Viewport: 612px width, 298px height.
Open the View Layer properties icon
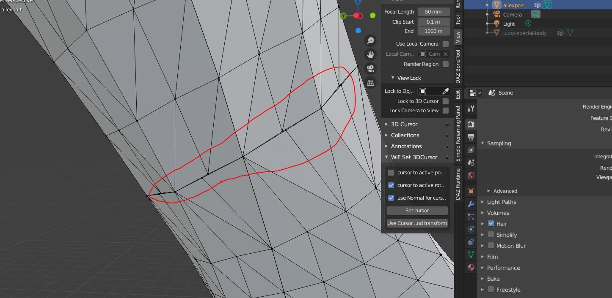pyautogui.click(x=471, y=149)
